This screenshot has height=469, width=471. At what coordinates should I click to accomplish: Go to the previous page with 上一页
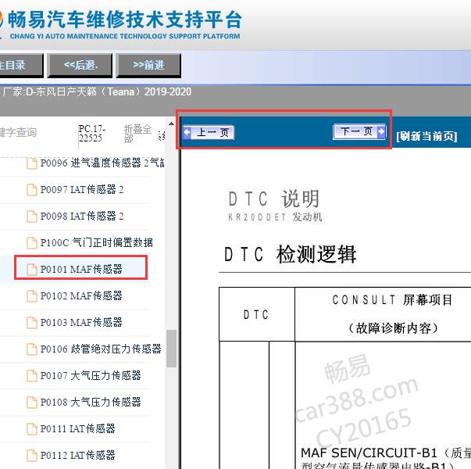[209, 132]
